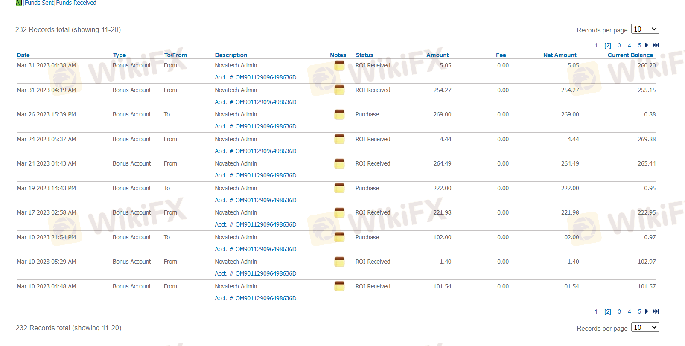Go to page 4 above the table

tap(629, 46)
